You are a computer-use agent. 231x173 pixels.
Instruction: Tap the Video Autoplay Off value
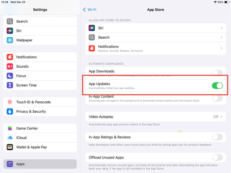tap(216, 117)
